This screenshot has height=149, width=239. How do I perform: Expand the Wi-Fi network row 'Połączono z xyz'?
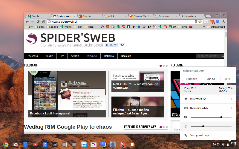[x=208, y=99]
